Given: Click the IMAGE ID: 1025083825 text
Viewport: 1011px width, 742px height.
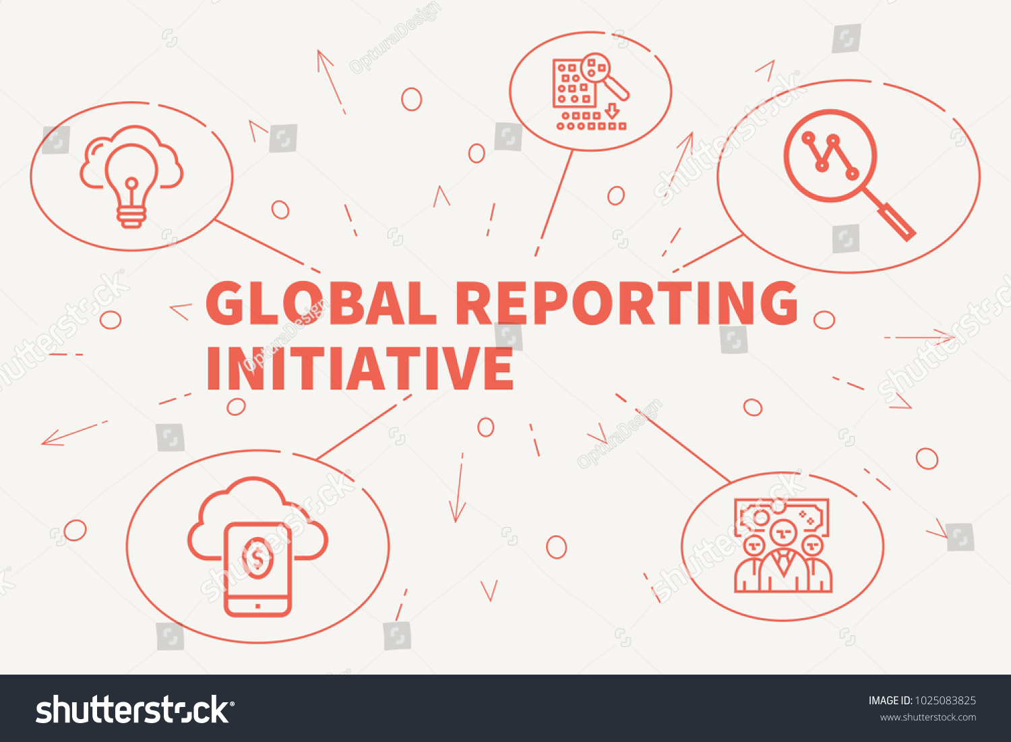Looking at the screenshot, I should 922,701.
